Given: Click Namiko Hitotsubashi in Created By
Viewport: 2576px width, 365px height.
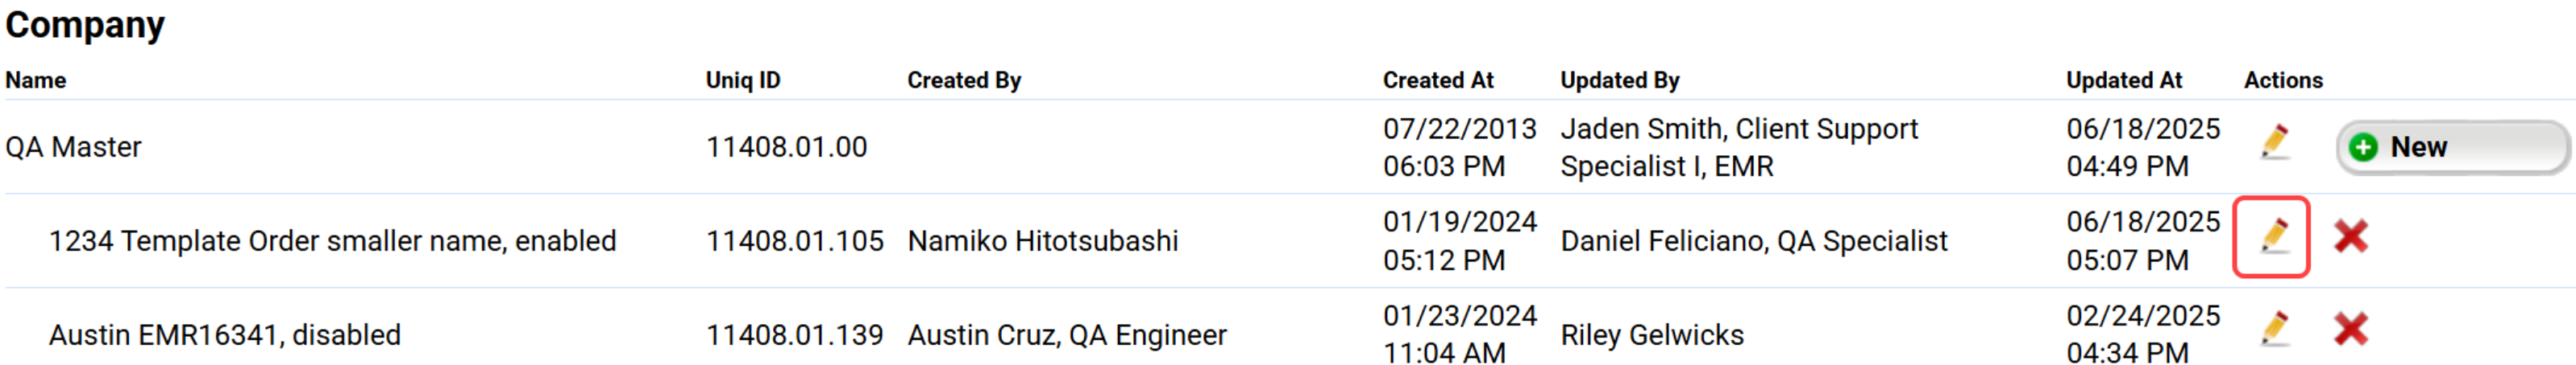Looking at the screenshot, I should tap(1043, 240).
